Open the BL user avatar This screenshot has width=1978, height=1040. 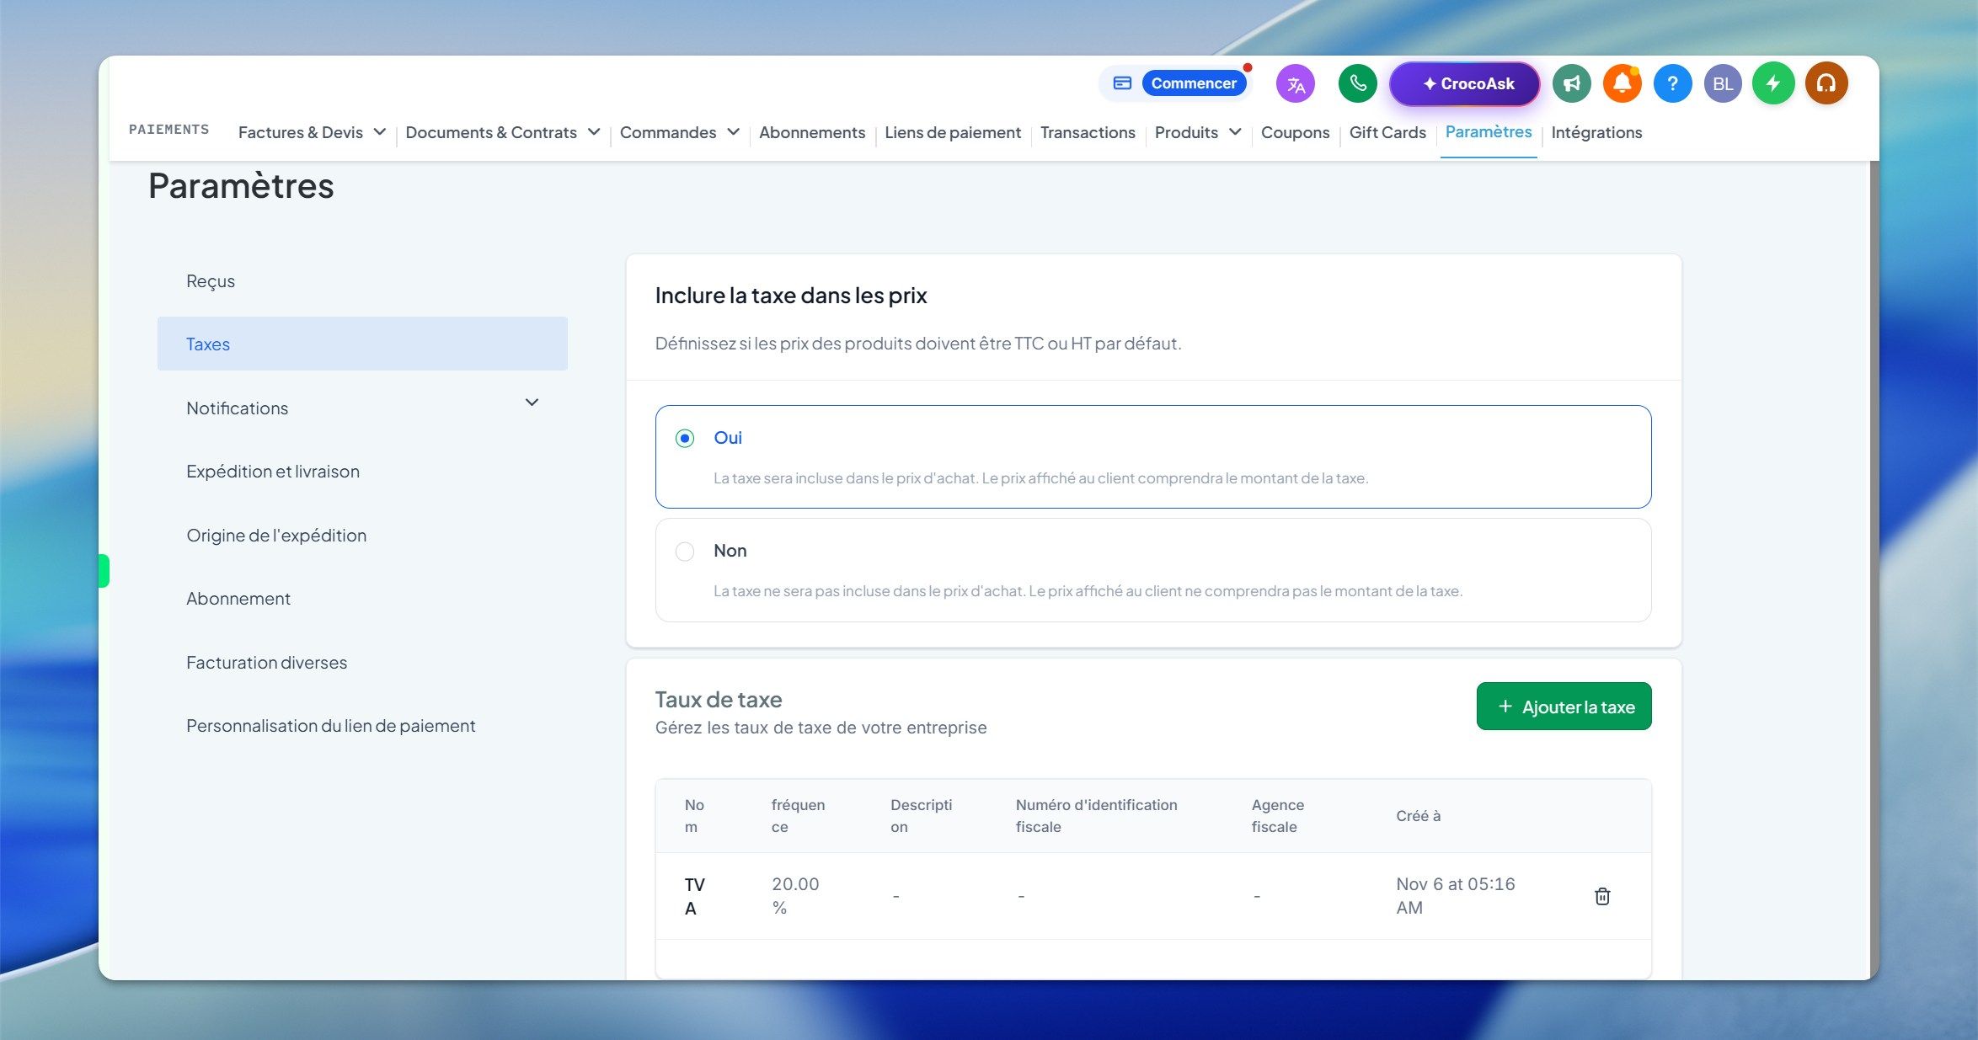tap(1723, 84)
